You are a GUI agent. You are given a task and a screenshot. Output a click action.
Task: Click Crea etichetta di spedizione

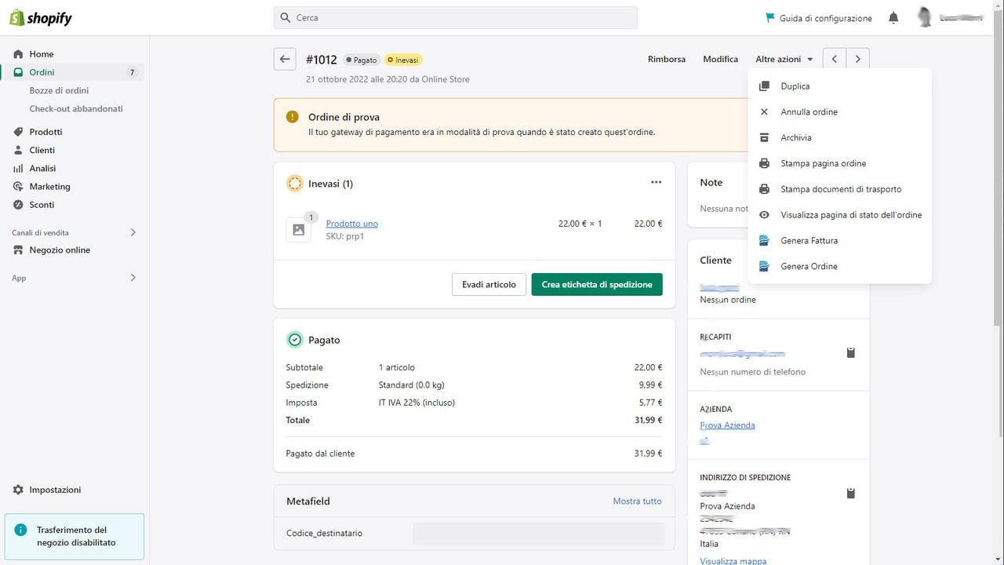tap(597, 285)
